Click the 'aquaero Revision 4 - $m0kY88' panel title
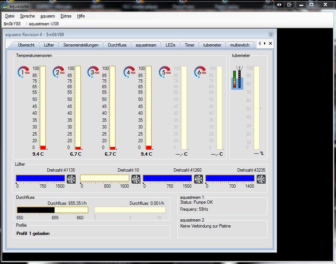The height and width of the screenshot is (264, 336). [35, 35]
